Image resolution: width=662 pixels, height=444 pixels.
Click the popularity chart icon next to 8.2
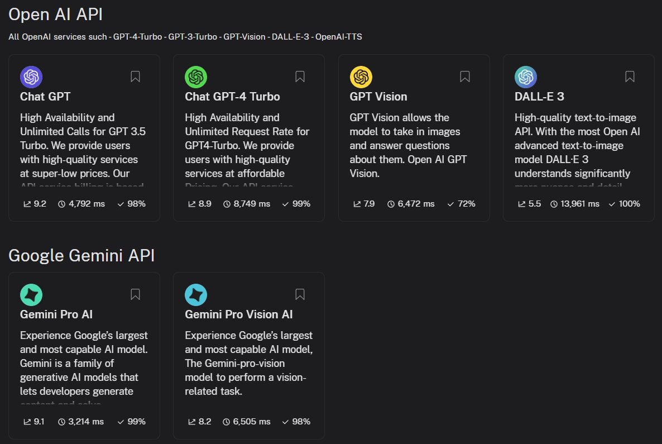[191, 422]
